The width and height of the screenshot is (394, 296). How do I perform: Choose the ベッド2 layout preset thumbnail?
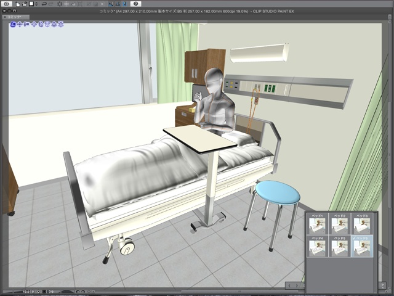tap(339, 224)
